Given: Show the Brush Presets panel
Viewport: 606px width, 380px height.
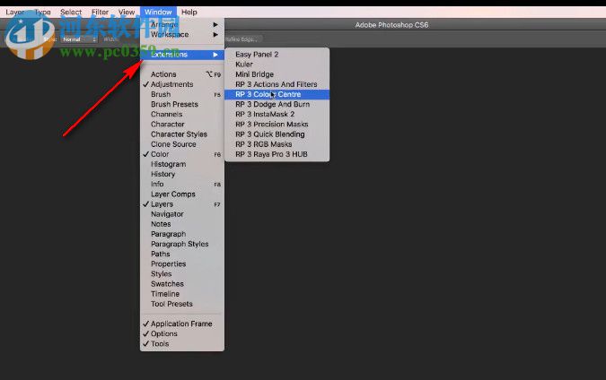Looking at the screenshot, I should coord(182,105).
